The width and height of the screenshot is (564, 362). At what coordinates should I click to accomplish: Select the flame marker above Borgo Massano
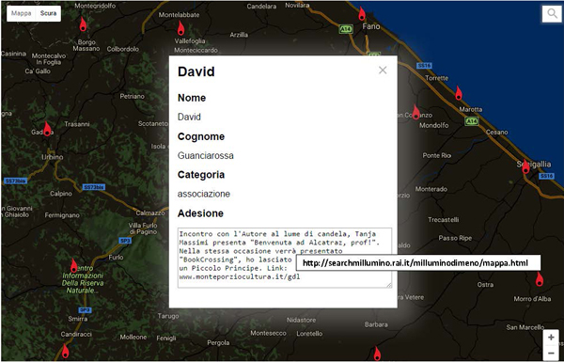(83, 24)
